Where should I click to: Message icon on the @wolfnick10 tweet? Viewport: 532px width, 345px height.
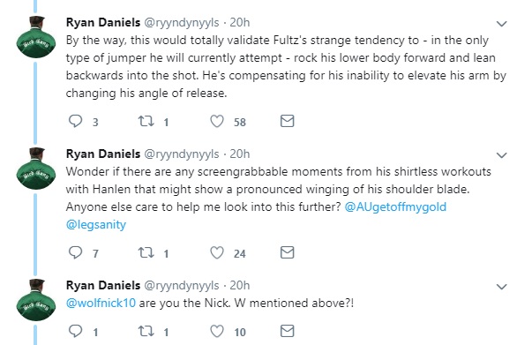[287, 331]
